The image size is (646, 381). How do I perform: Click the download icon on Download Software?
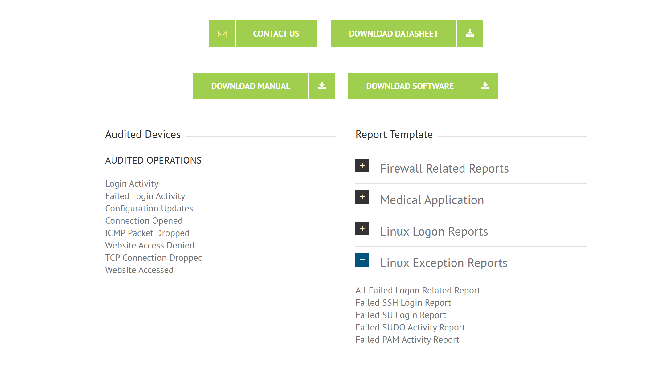(485, 86)
